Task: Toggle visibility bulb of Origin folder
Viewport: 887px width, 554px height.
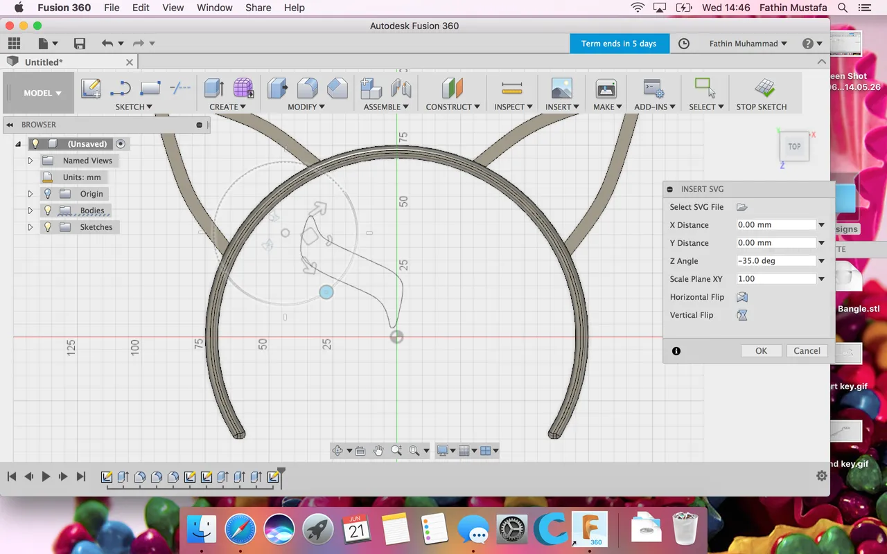Action: 48,194
